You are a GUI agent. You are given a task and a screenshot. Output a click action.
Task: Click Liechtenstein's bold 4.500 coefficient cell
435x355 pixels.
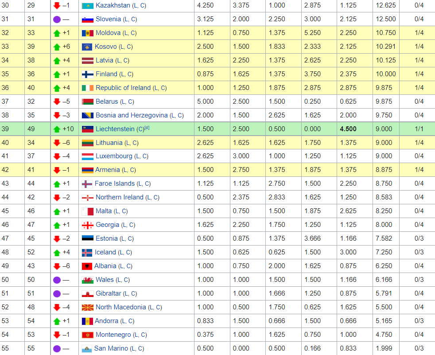click(x=348, y=129)
